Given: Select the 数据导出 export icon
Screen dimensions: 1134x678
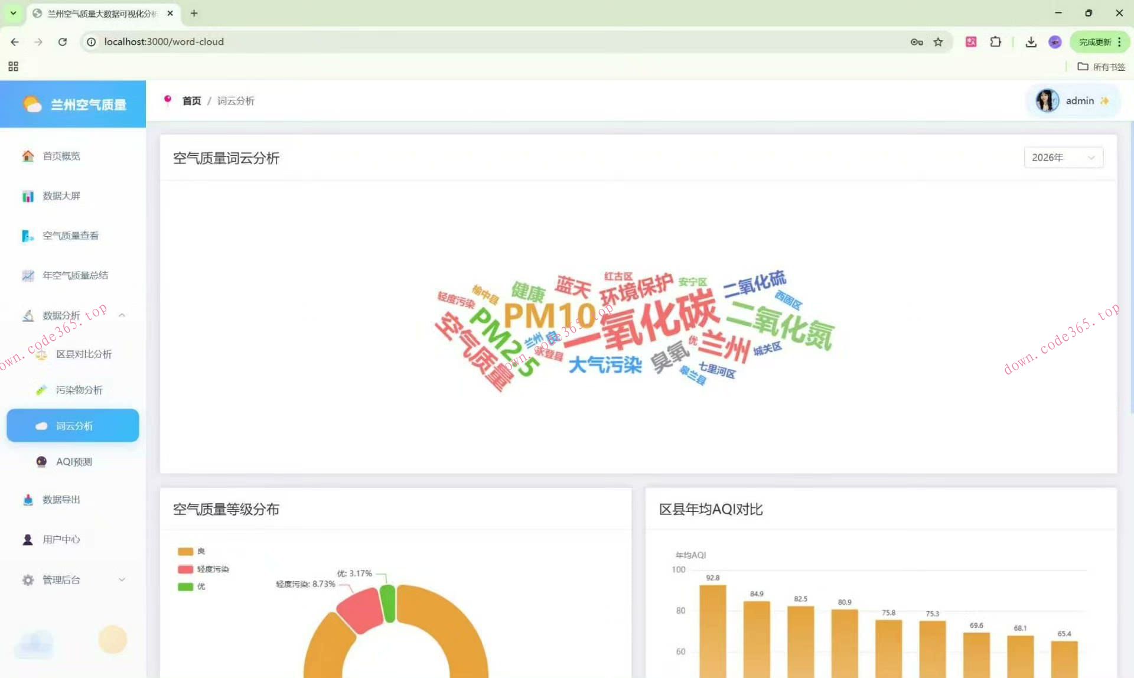Looking at the screenshot, I should tap(28, 499).
